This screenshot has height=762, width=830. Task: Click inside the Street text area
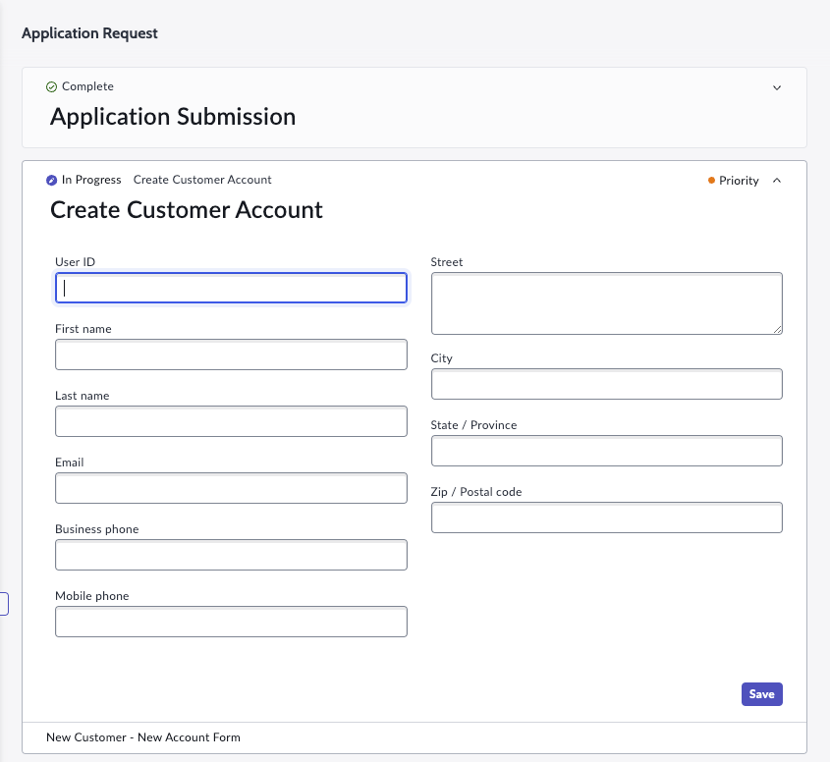[x=607, y=303]
